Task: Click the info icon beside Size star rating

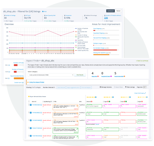Action: 130,97
